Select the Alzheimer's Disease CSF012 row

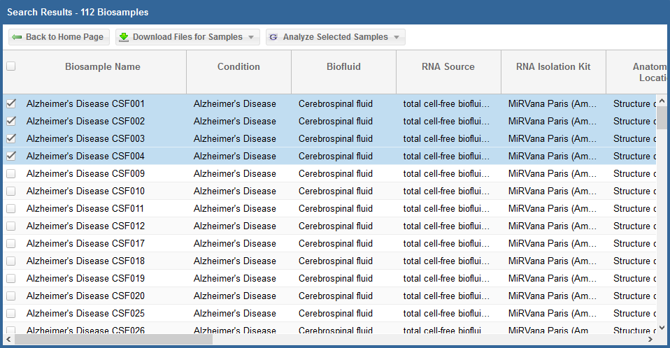tap(85, 226)
